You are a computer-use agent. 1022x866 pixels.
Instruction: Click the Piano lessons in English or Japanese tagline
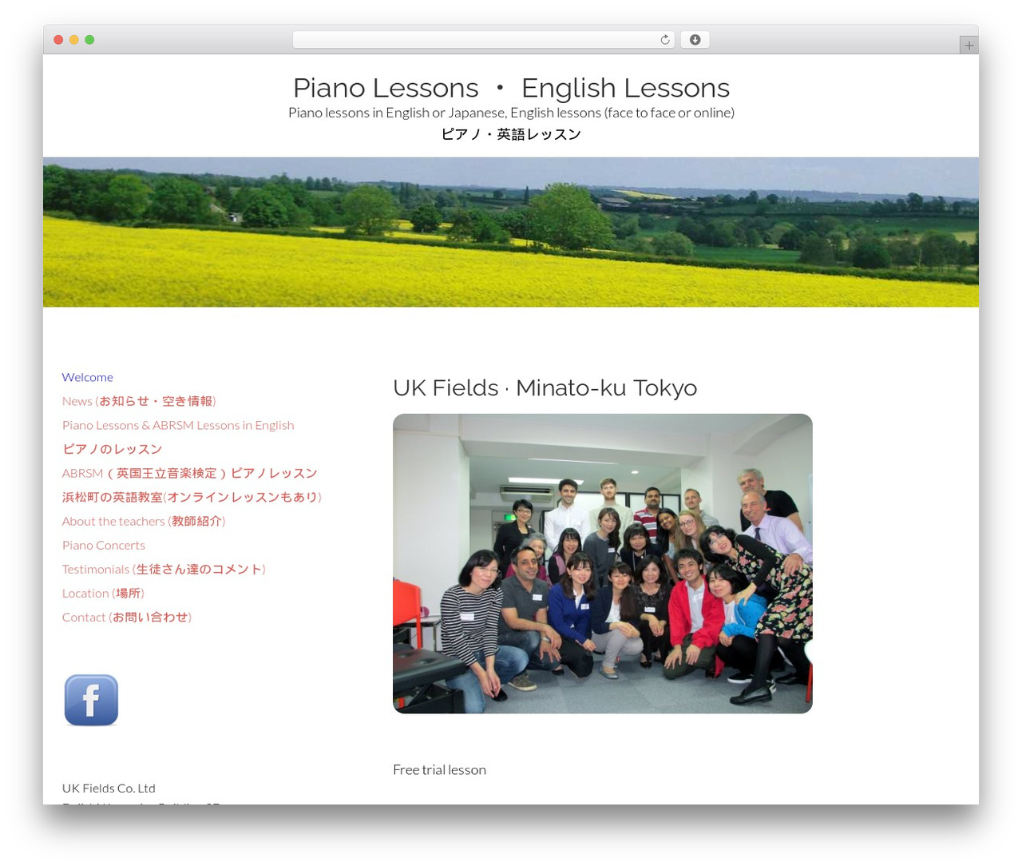[x=511, y=113]
